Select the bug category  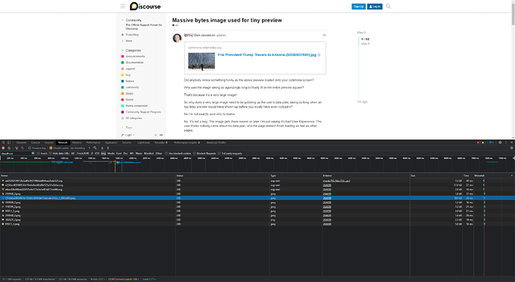pos(128,75)
